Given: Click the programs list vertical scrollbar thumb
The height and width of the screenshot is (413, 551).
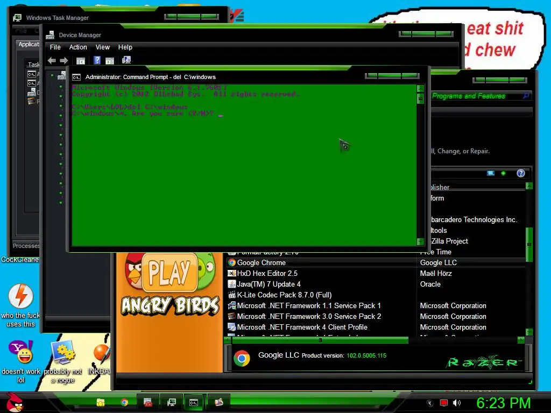Looking at the screenshot, I should (529, 245).
